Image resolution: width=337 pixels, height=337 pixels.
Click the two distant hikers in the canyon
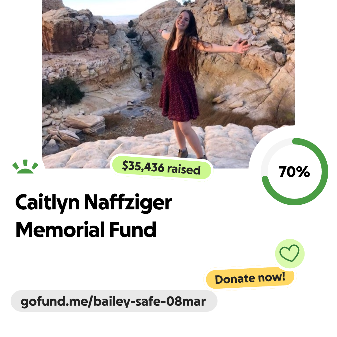[146, 76]
